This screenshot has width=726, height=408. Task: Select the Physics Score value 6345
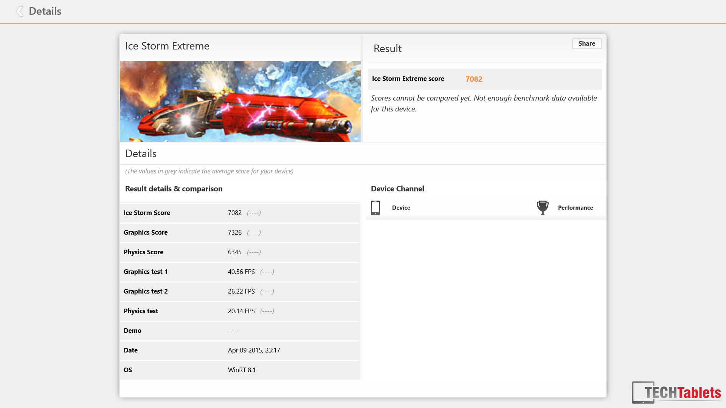pos(235,252)
